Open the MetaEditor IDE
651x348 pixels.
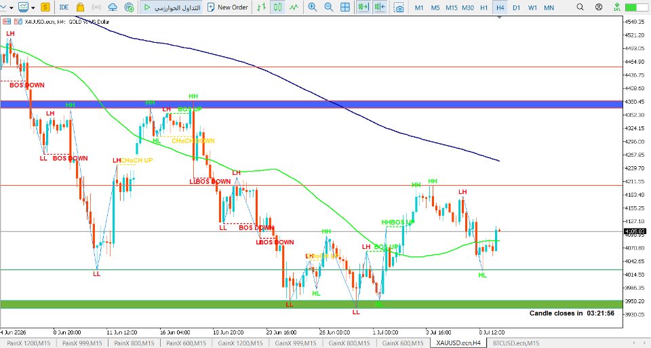click(x=64, y=7)
